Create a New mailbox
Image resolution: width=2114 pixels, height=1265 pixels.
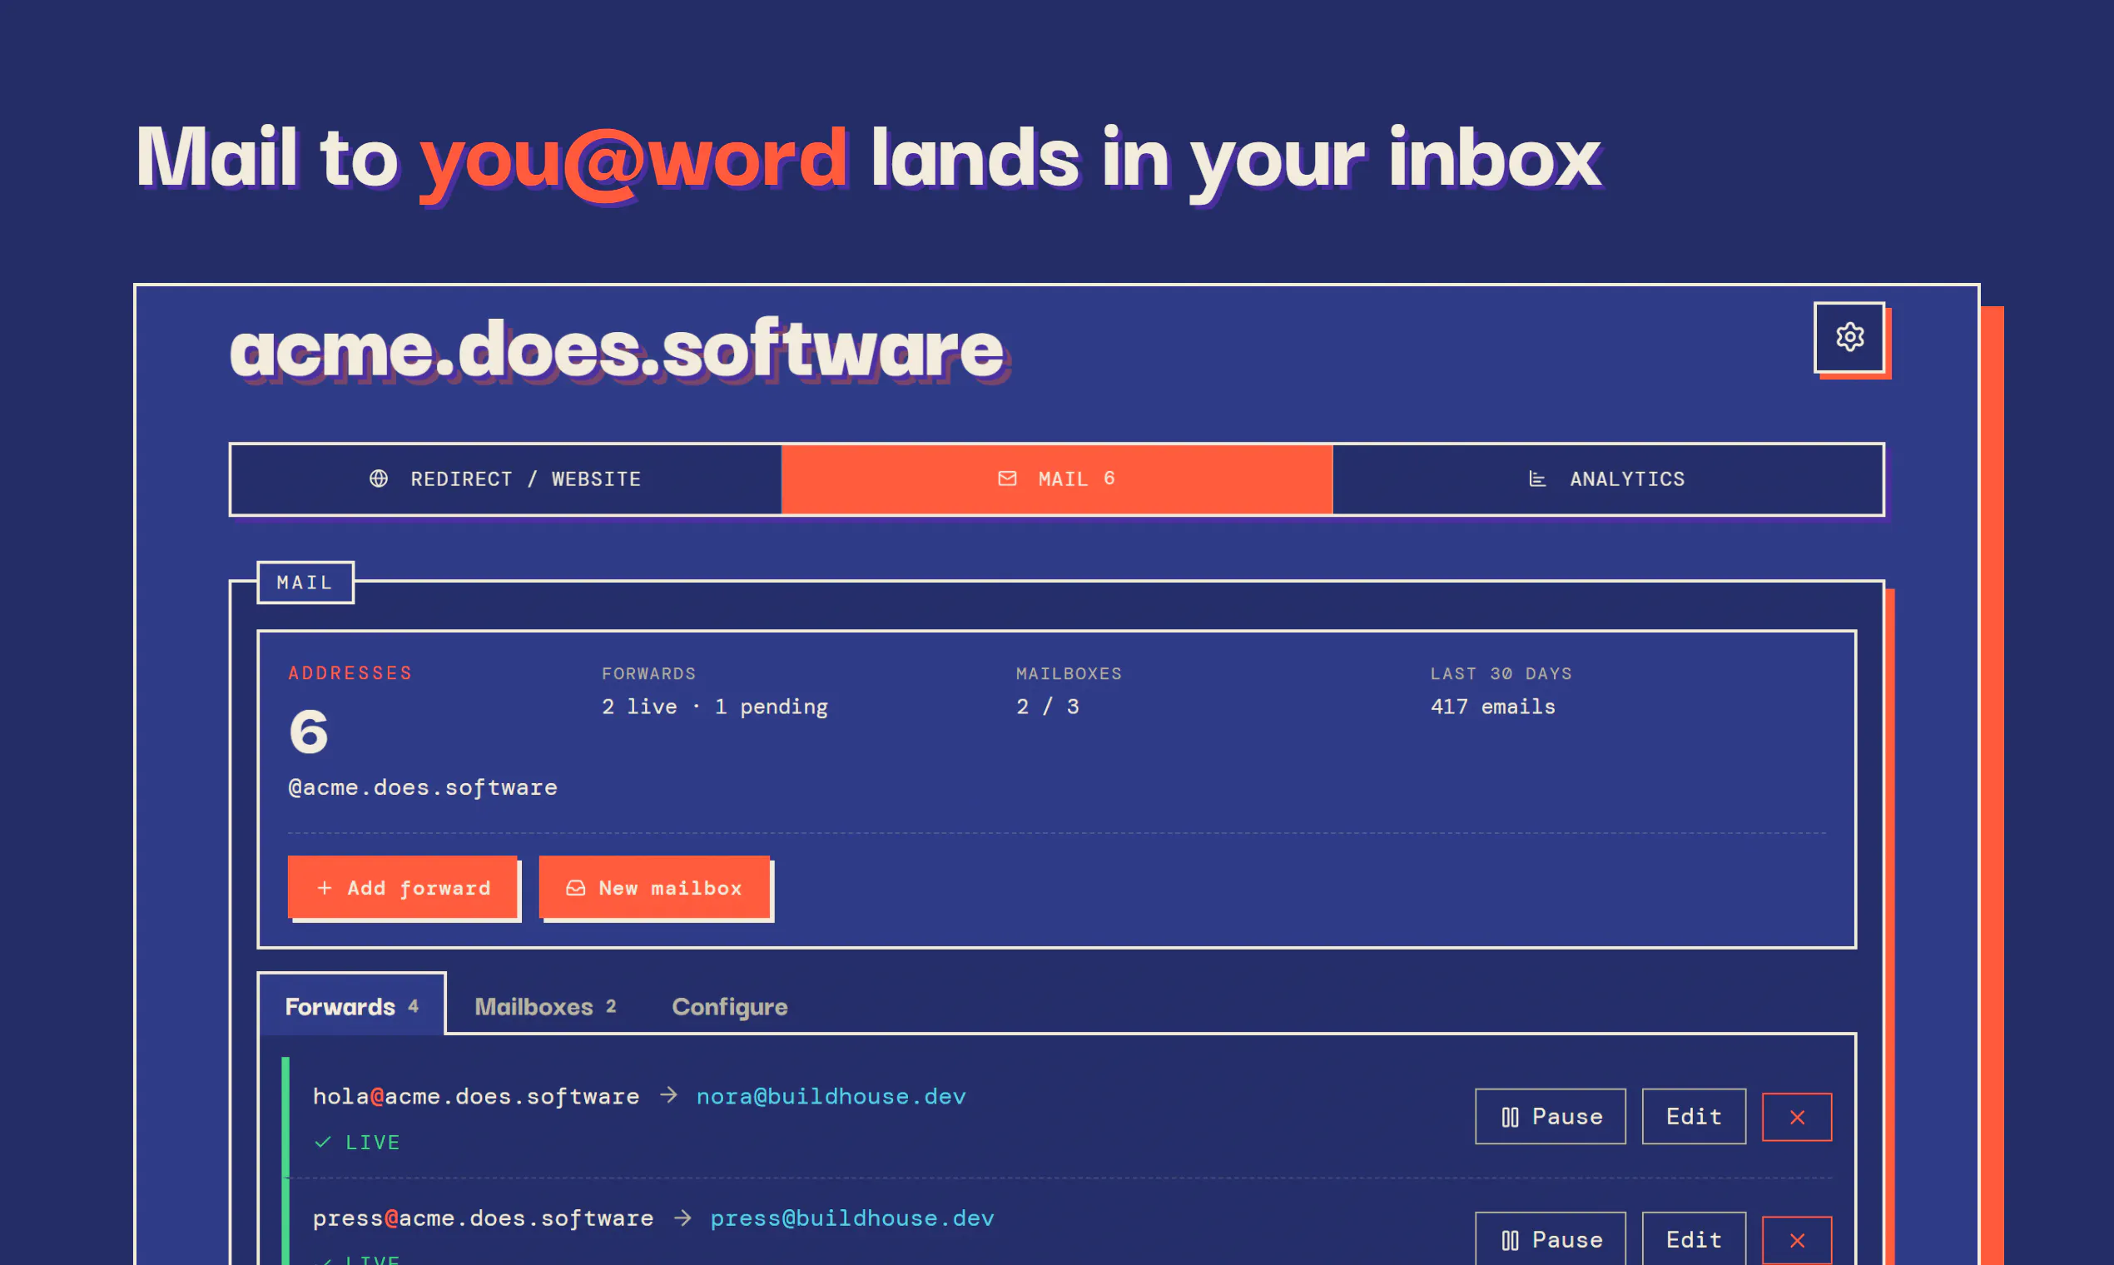point(654,886)
